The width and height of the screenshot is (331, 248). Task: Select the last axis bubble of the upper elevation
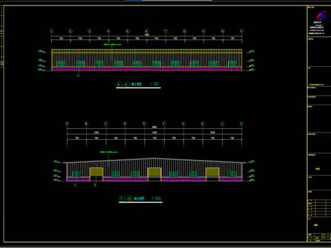pos(242,31)
